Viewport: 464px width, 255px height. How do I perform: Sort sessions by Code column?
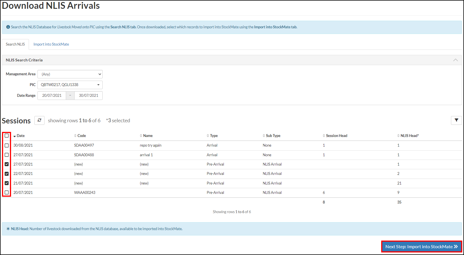(80, 136)
